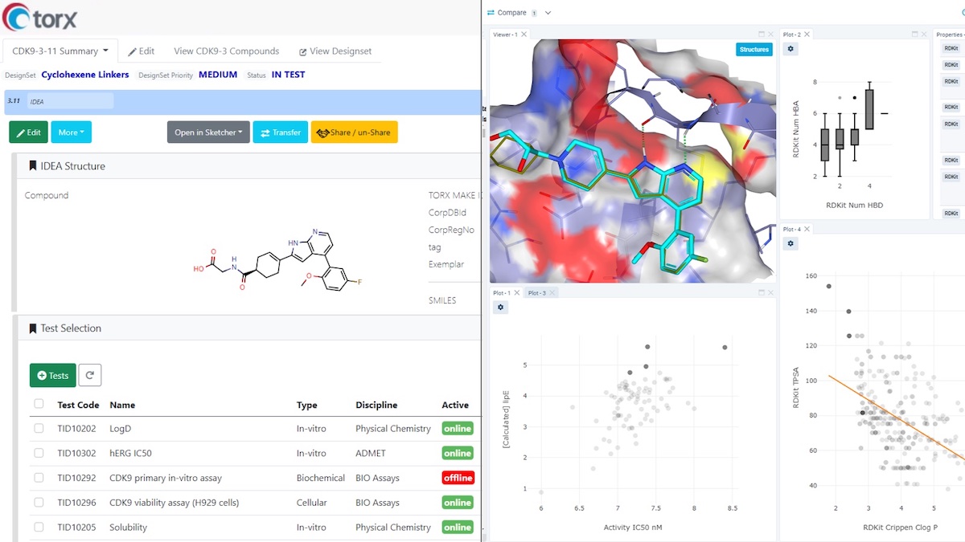This screenshot has height=542, width=965.
Task: Open the More dropdown menu
Action: 69,132
